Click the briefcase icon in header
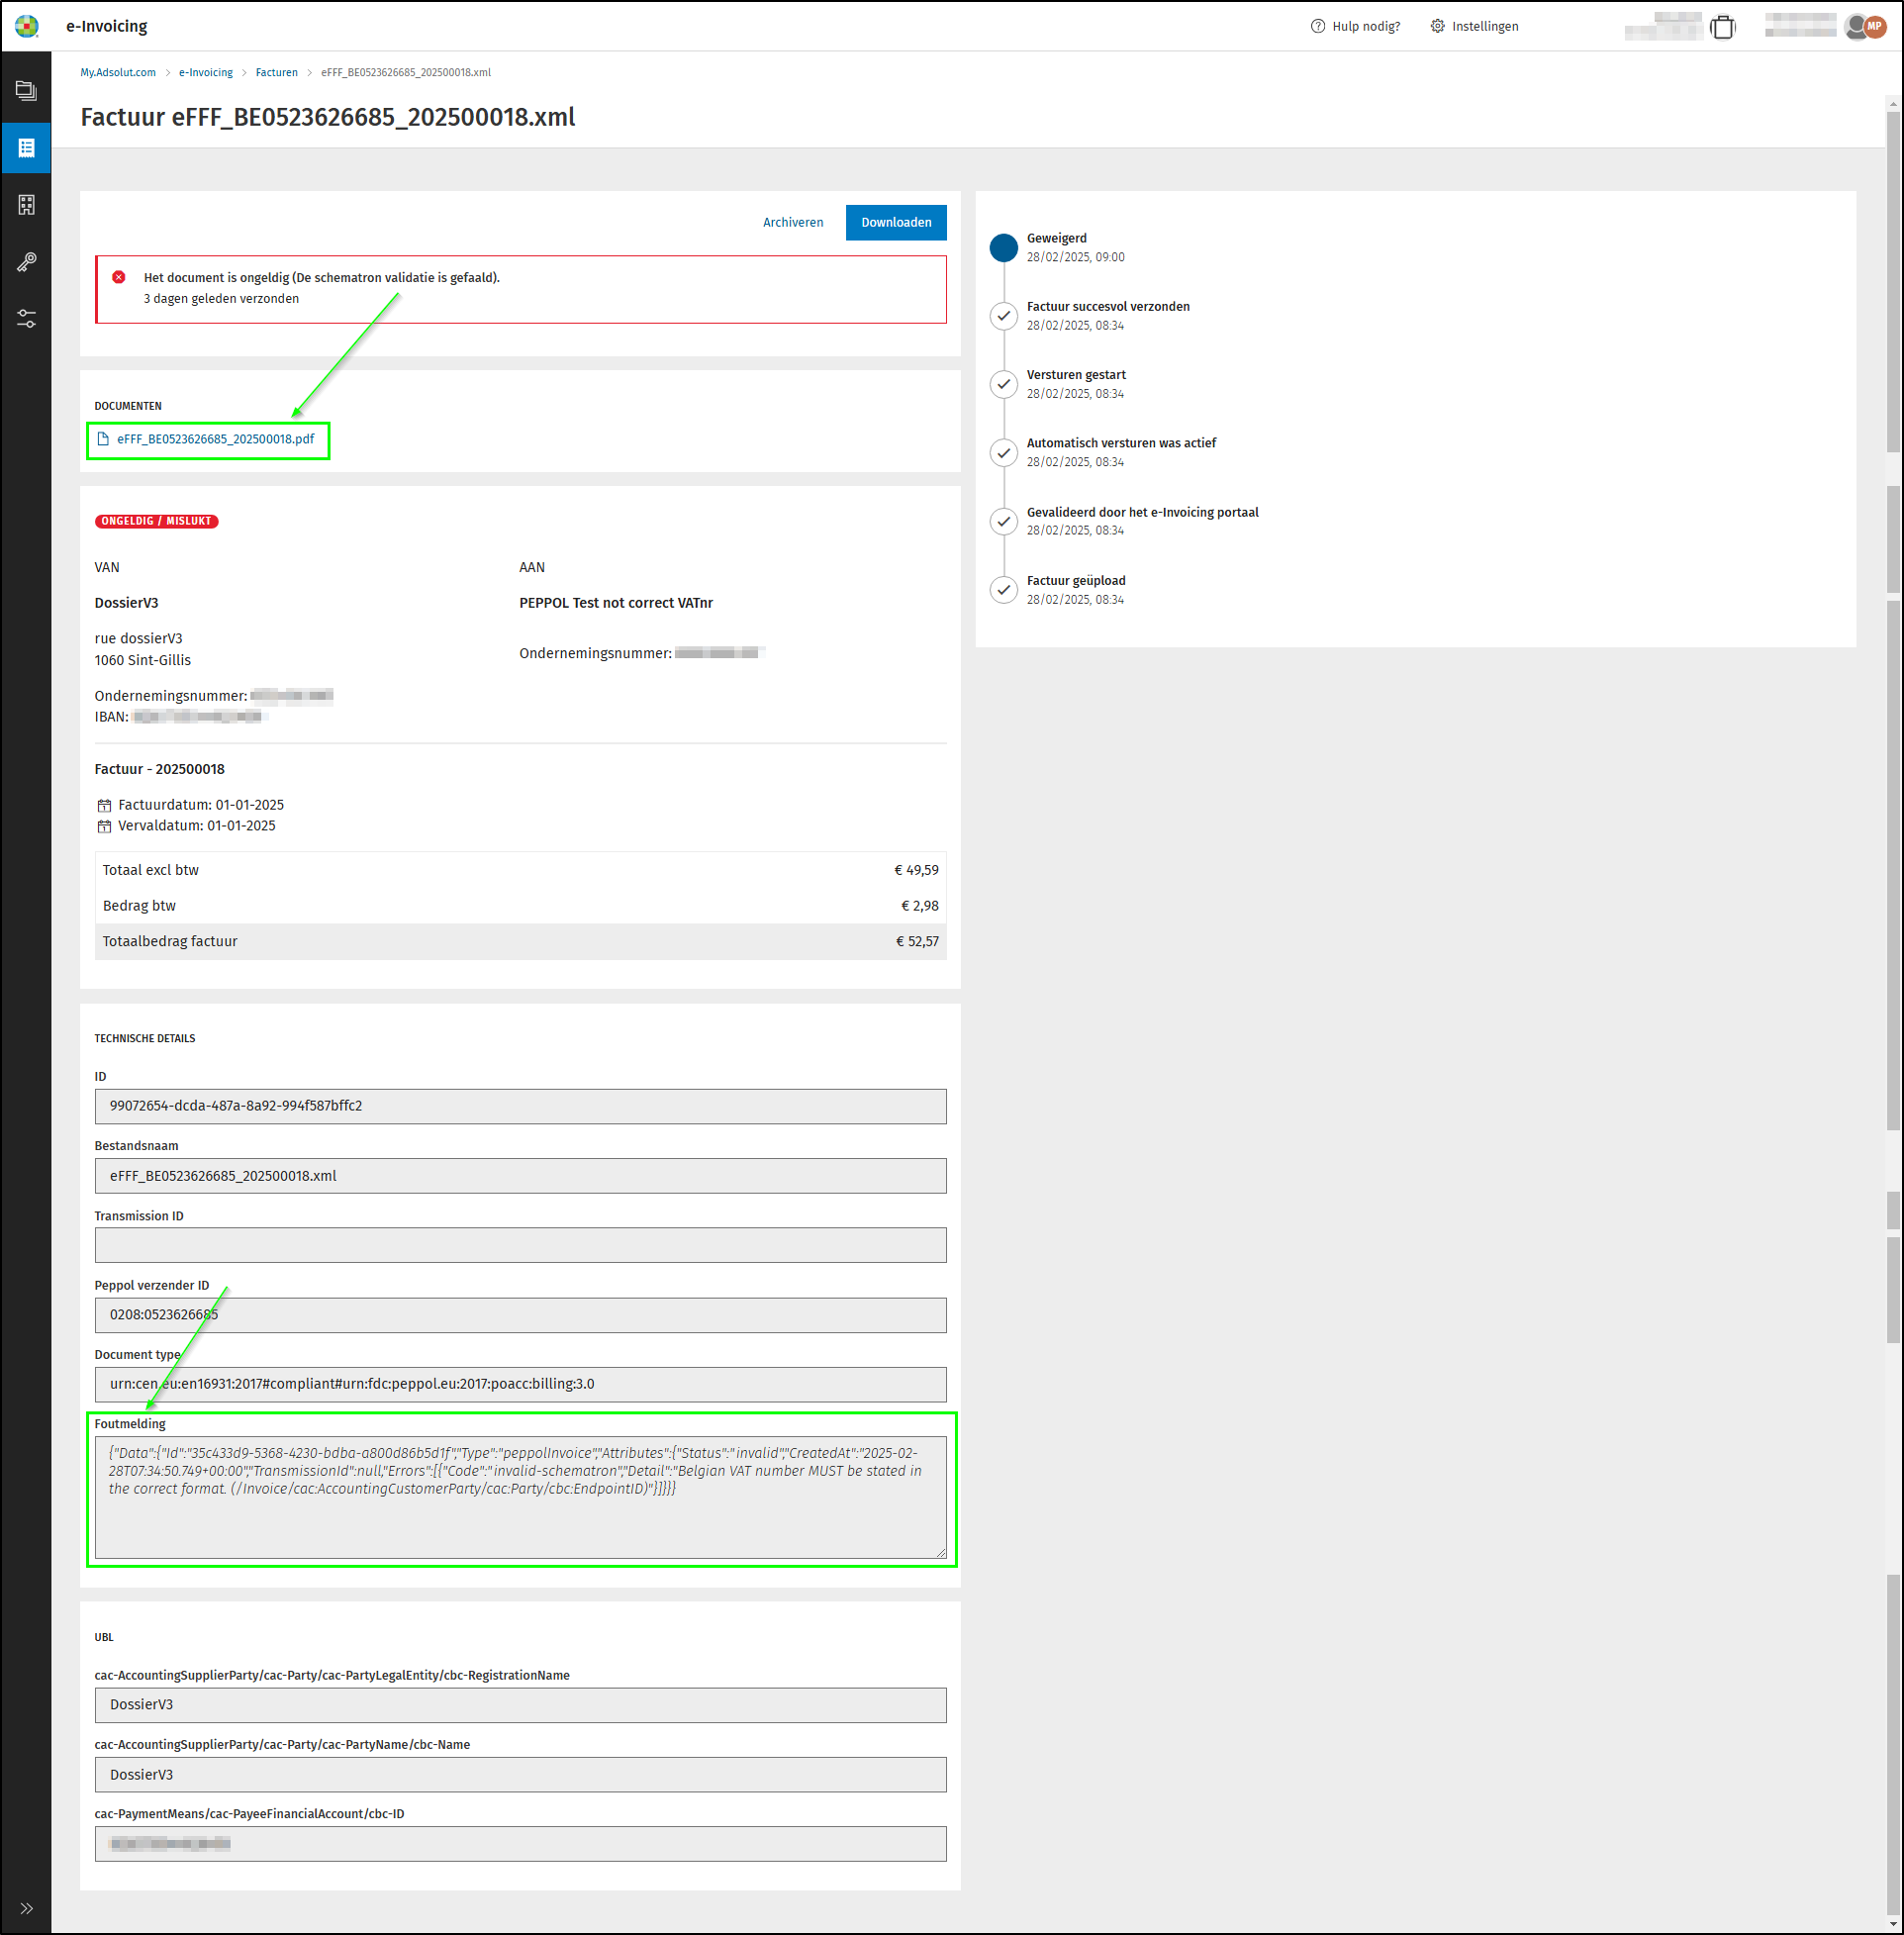 click(1722, 27)
